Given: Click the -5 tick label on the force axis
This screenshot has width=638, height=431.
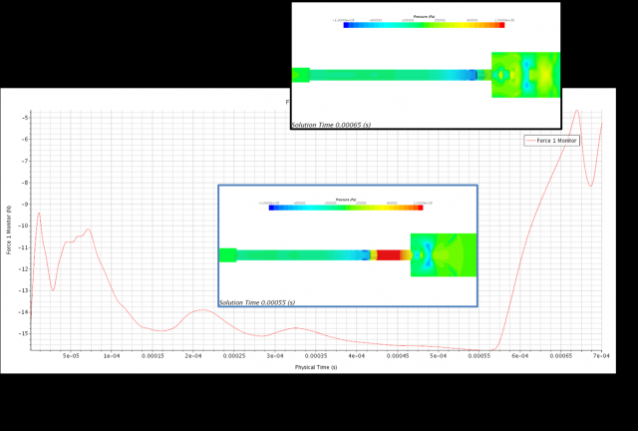Looking at the screenshot, I should 23,118.
